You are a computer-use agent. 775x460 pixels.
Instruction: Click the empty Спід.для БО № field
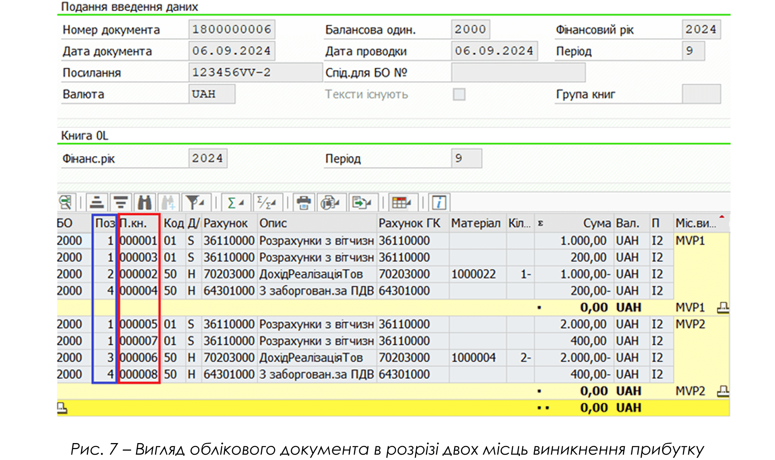518,73
